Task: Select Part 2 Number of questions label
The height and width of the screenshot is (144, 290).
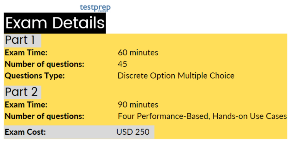Action: point(44,117)
